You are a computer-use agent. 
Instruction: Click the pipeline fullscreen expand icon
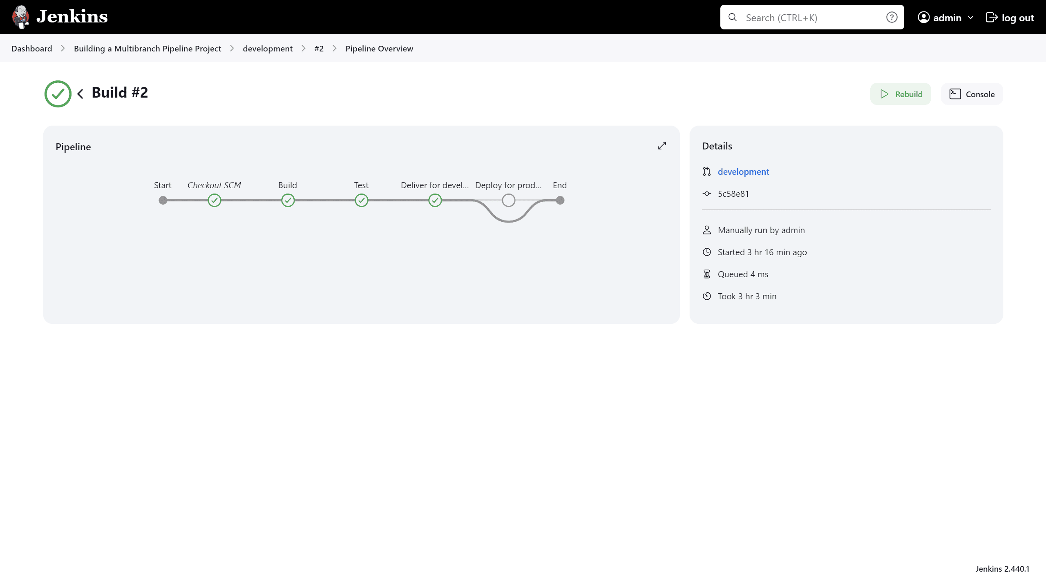point(662,146)
